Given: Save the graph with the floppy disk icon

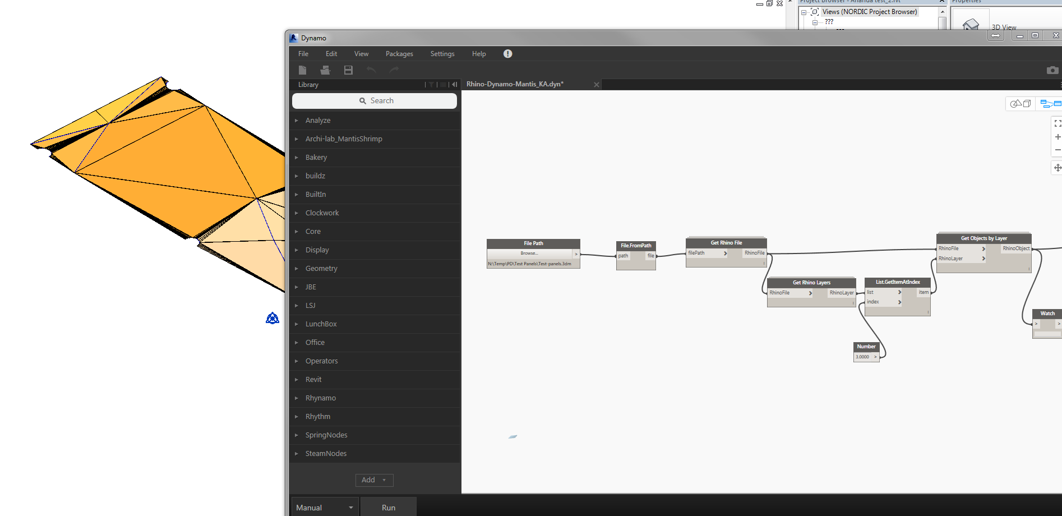Looking at the screenshot, I should click(x=348, y=70).
